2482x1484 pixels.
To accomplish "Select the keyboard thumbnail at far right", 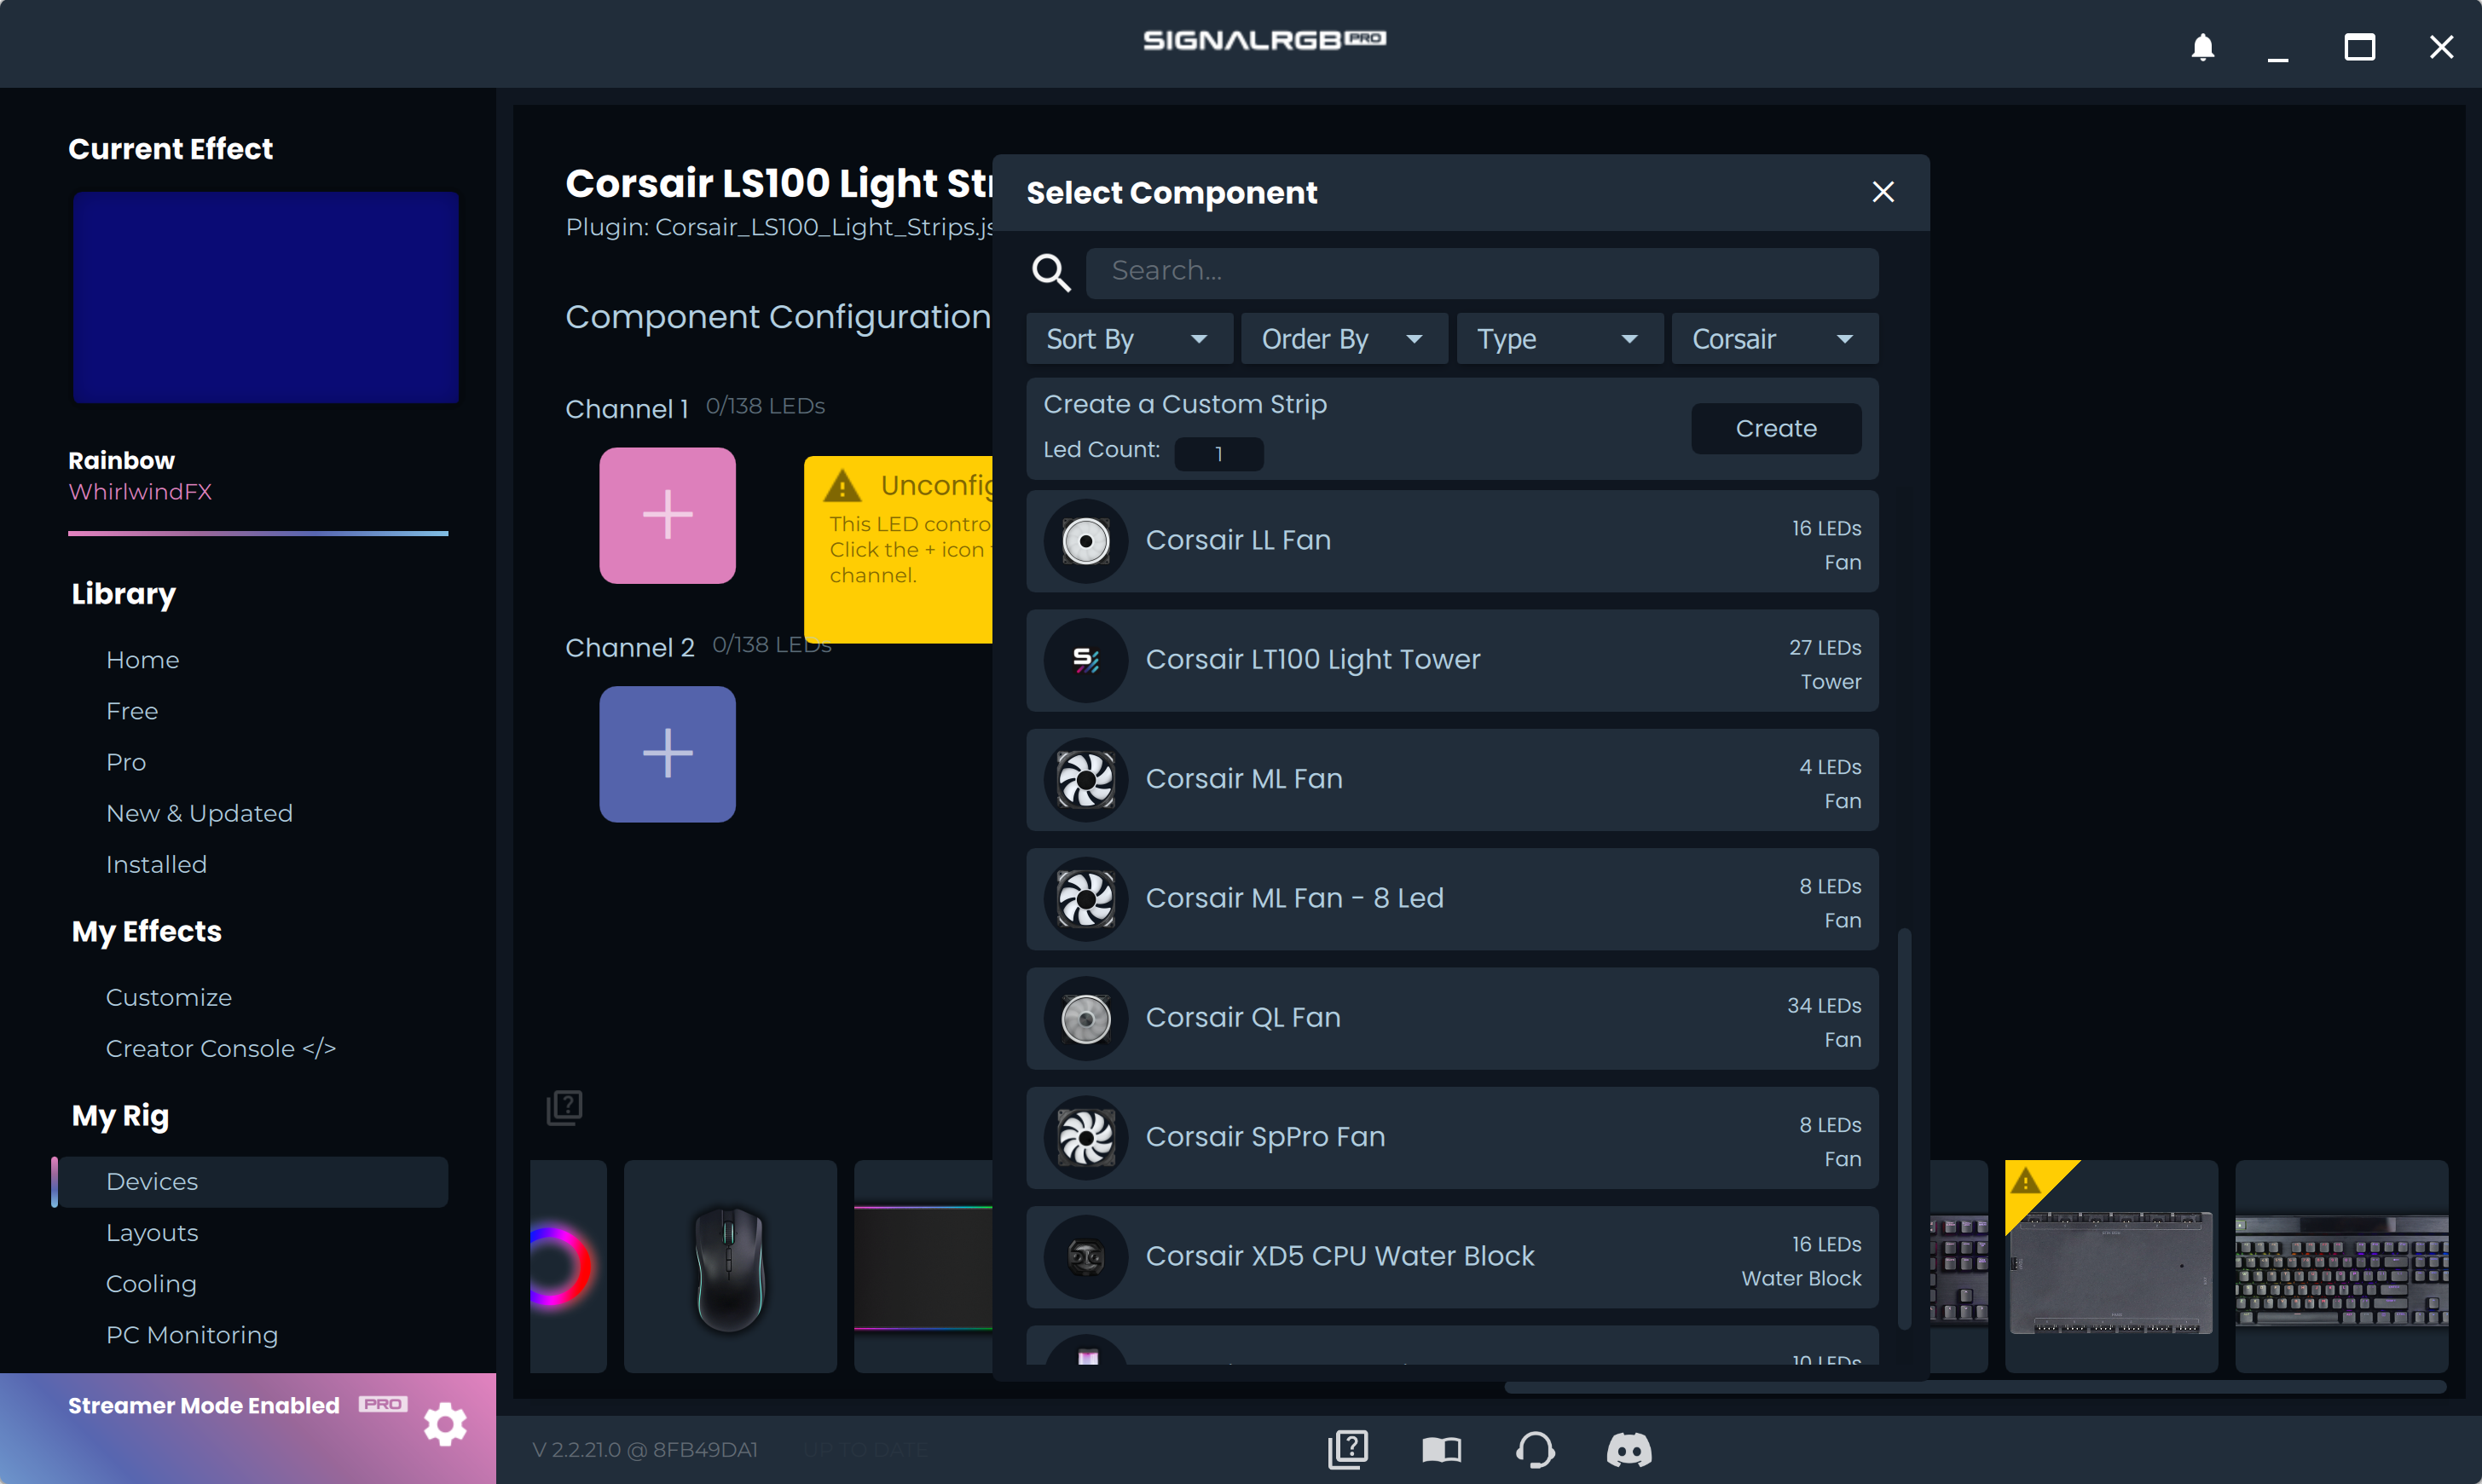I will point(2341,1266).
